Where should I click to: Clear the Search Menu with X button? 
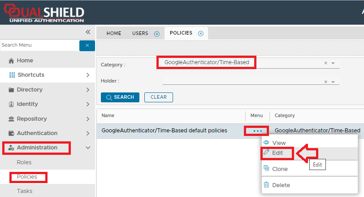[x=87, y=45]
